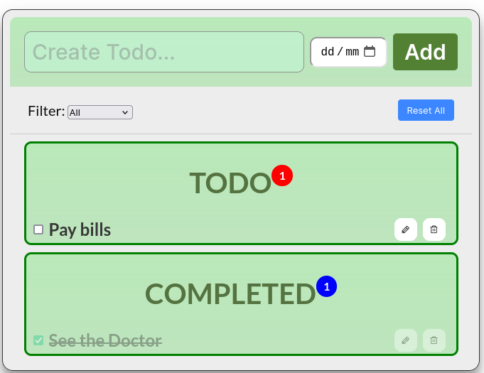Screen dimensions: 484x373
Task: Click the COMPLETED section heading
Action: 230,293
